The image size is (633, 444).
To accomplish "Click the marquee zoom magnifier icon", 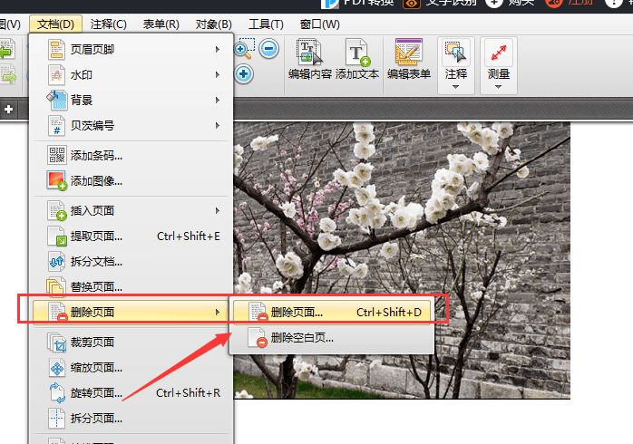I will point(245,48).
